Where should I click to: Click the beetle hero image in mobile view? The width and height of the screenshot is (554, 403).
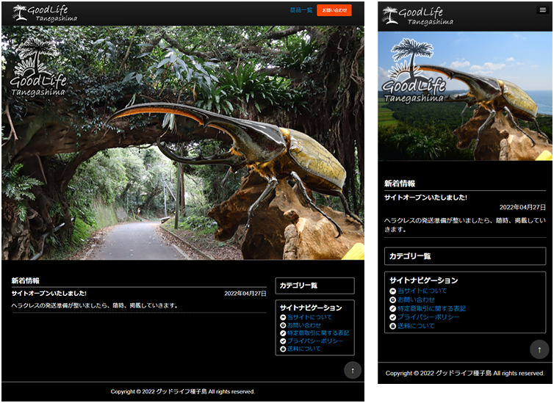click(464, 103)
